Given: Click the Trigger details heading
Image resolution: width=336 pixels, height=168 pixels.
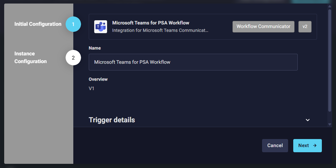Looking at the screenshot, I should (112, 120).
